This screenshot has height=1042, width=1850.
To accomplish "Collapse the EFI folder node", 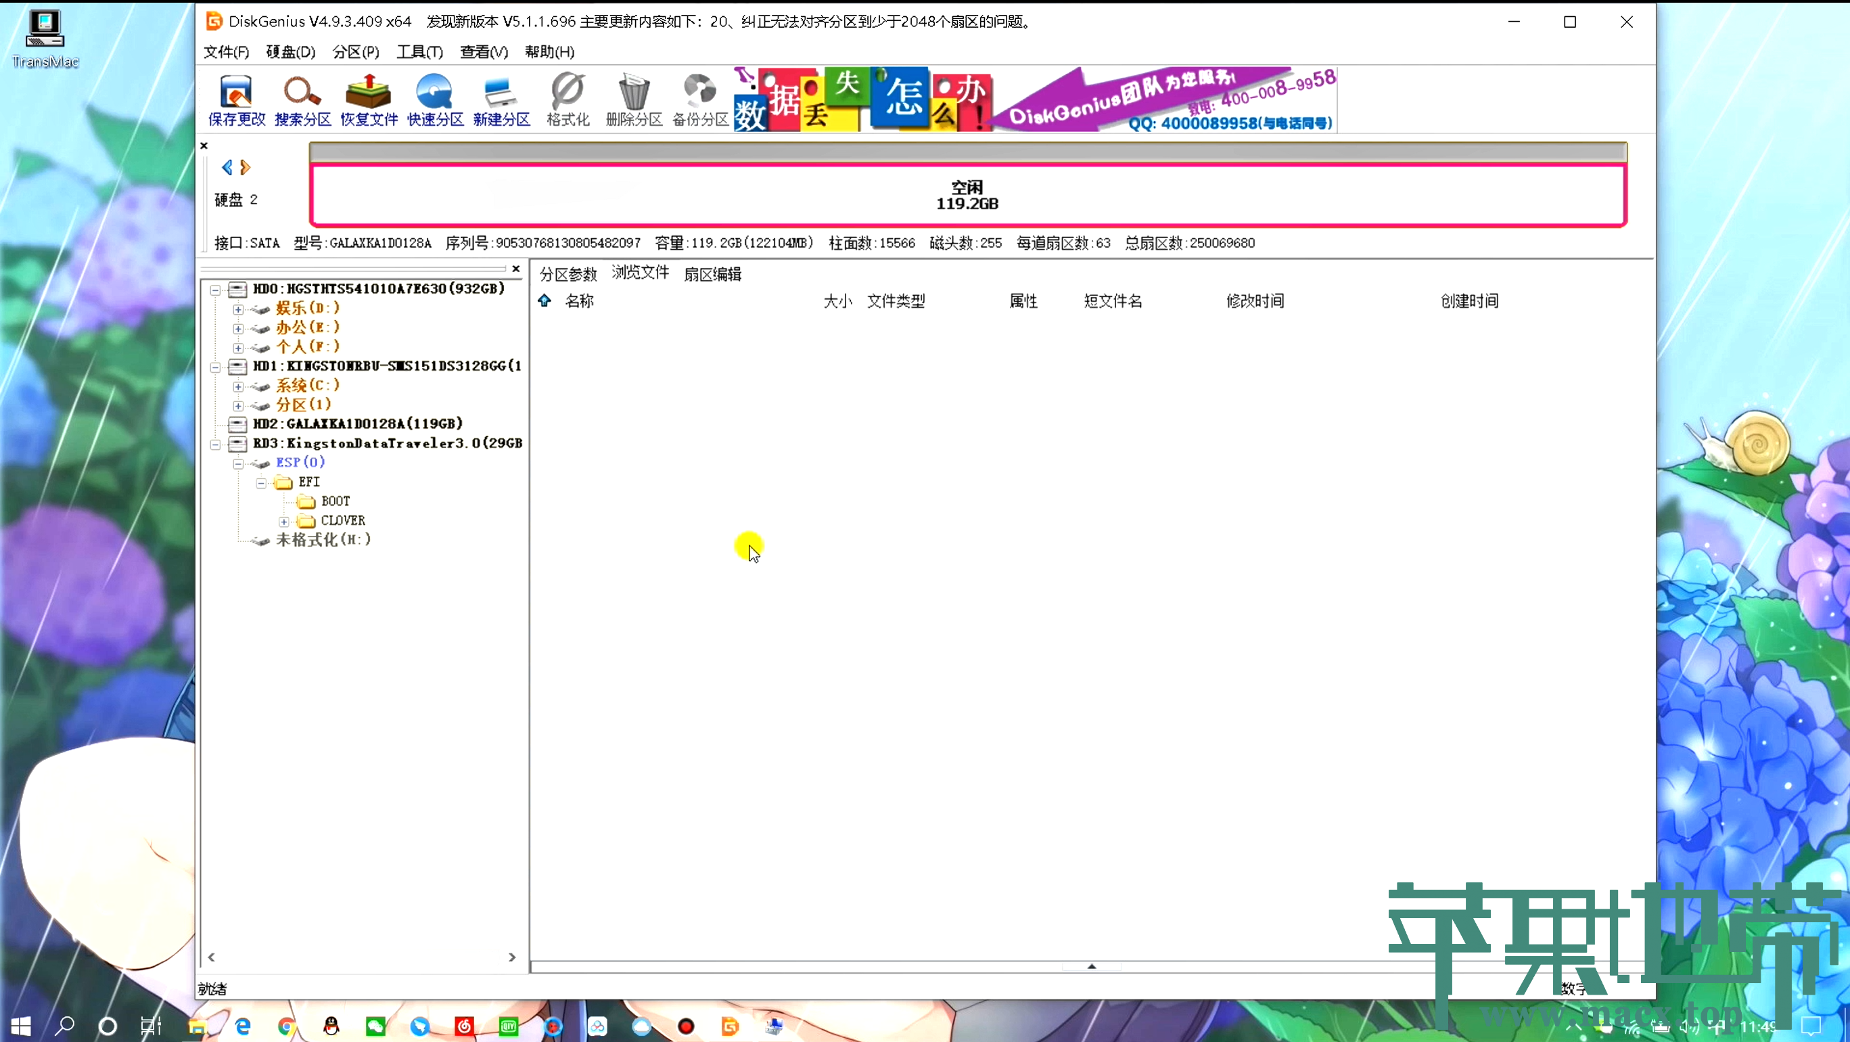I will click(x=260, y=483).
